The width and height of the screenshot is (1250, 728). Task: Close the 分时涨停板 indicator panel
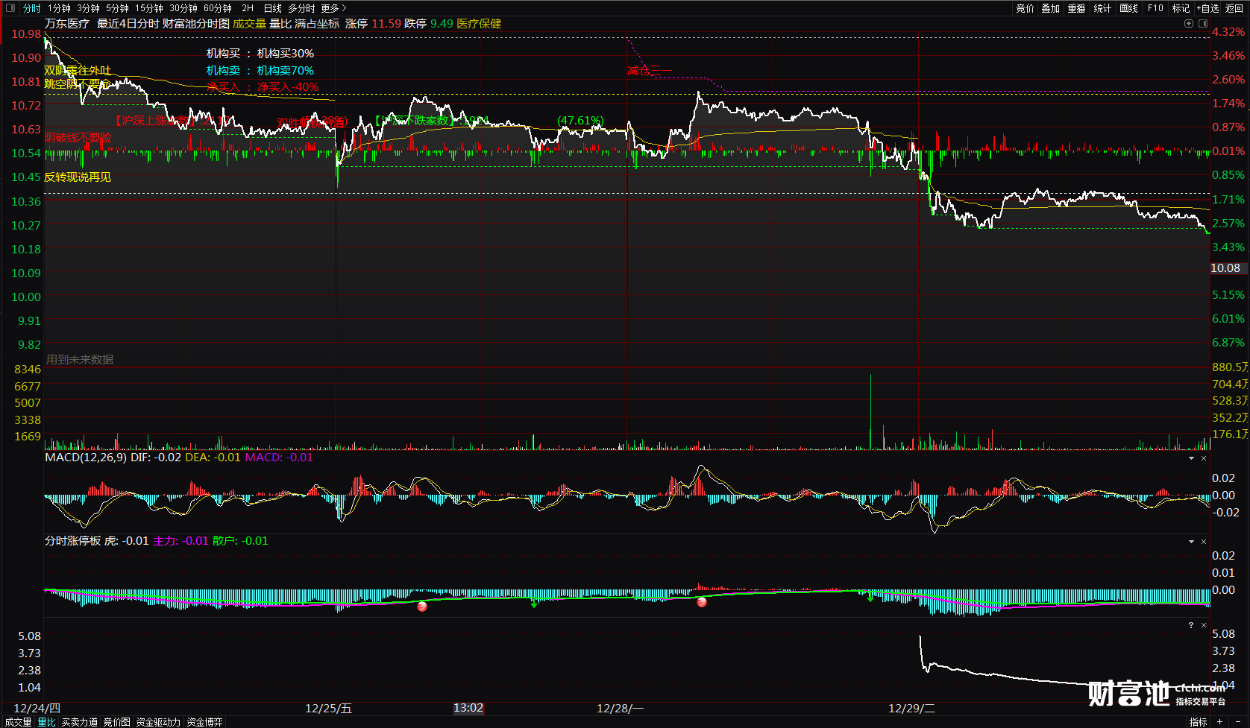point(1204,542)
